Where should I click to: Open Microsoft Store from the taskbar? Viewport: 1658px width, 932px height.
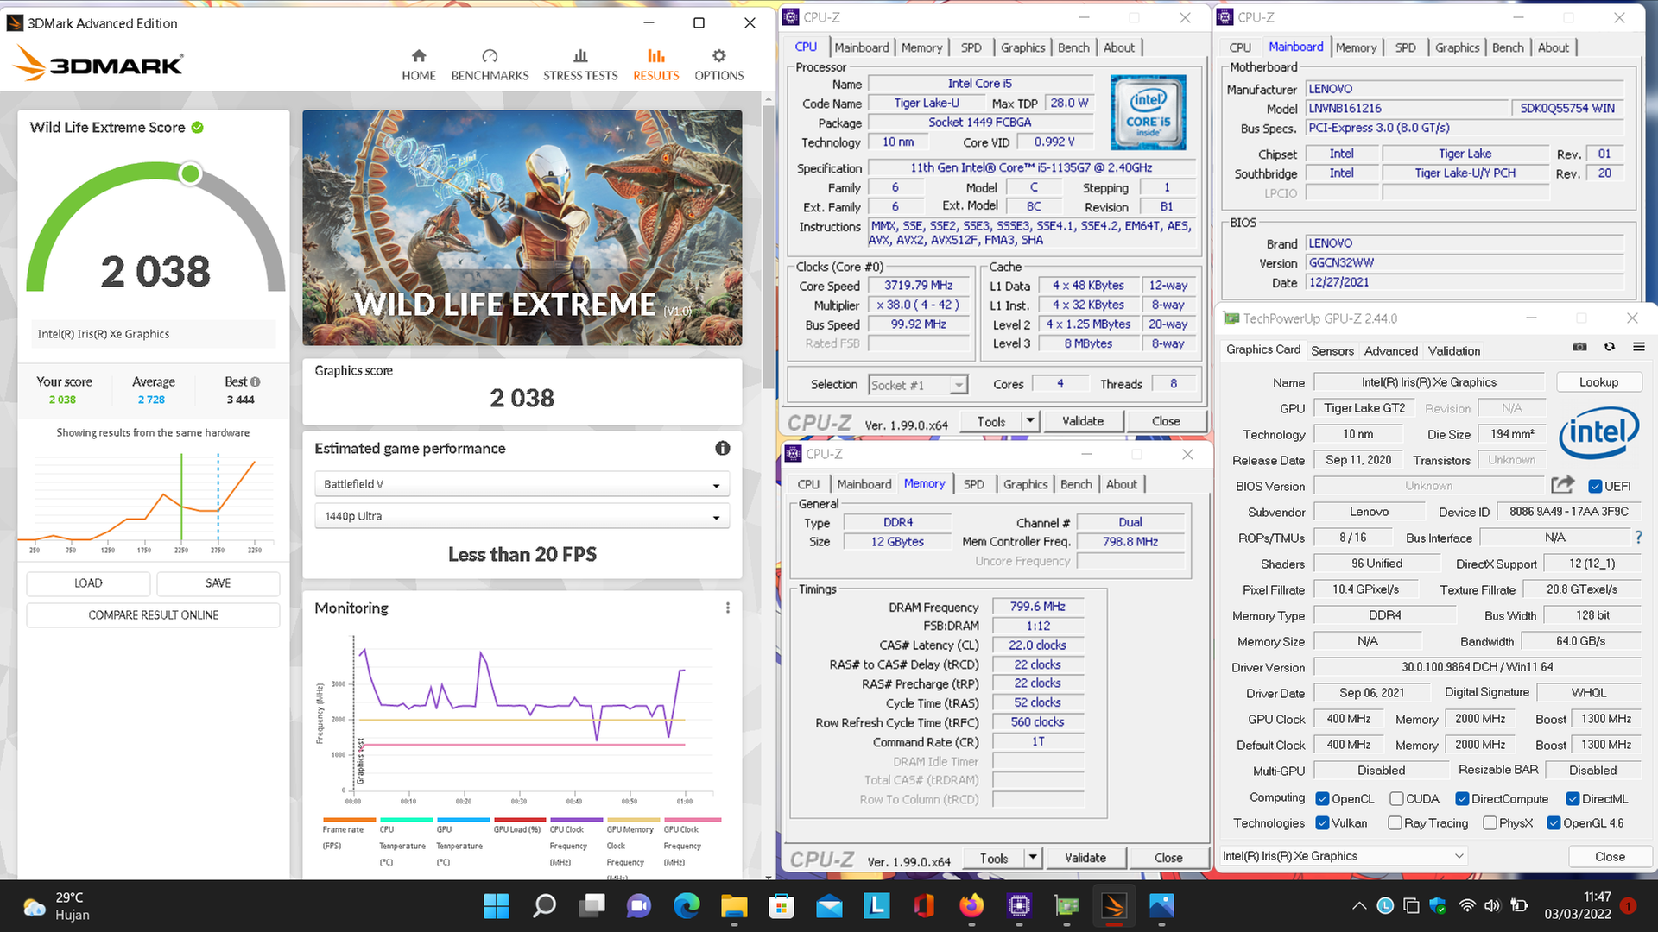[x=782, y=906]
